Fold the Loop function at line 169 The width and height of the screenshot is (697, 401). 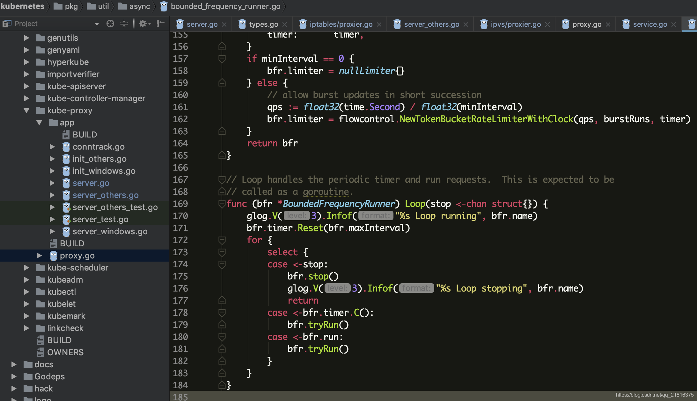point(222,204)
